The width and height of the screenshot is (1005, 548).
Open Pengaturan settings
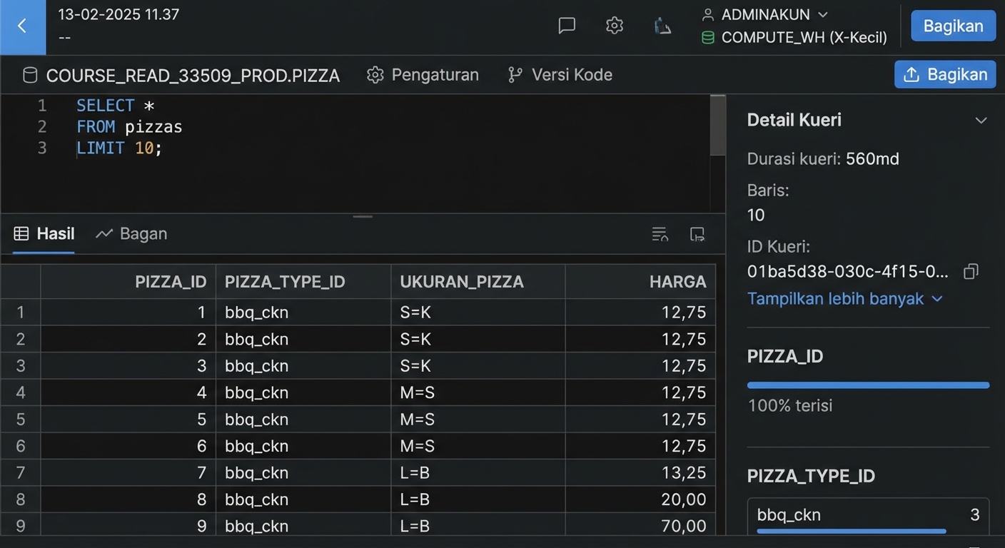423,75
